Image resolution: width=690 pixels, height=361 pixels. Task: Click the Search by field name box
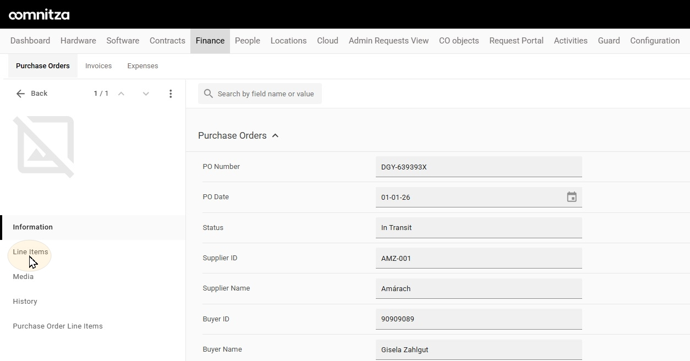point(260,94)
